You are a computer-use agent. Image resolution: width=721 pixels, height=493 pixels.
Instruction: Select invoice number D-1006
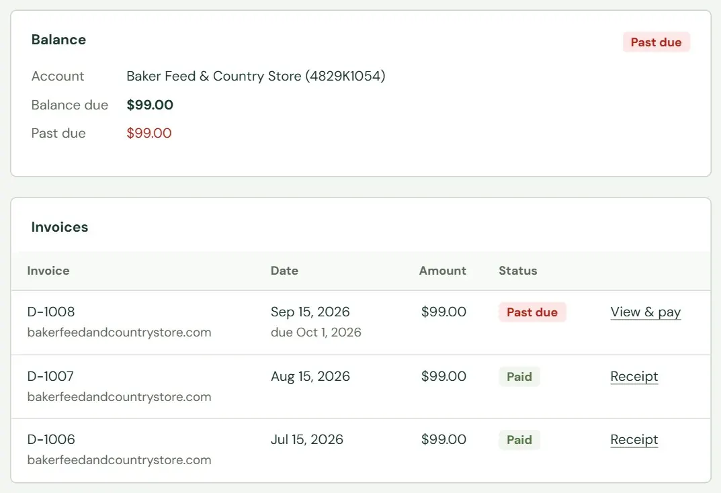(x=51, y=440)
